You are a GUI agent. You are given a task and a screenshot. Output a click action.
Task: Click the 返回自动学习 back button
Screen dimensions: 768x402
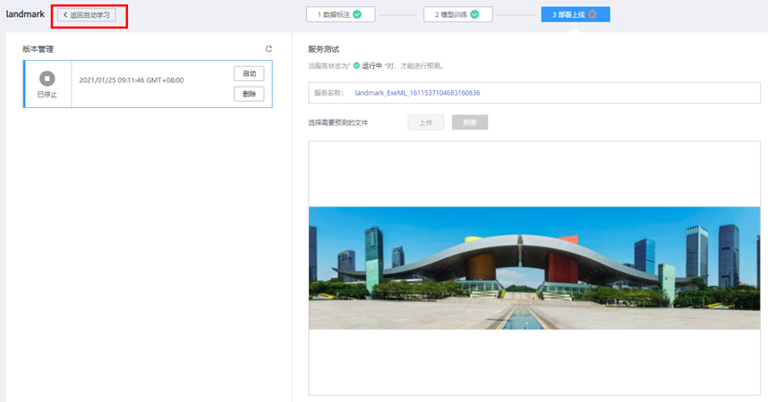coord(87,15)
